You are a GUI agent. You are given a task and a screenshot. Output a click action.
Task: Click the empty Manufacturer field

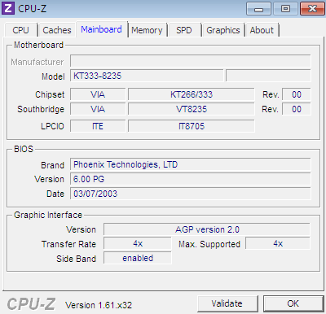click(191, 61)
